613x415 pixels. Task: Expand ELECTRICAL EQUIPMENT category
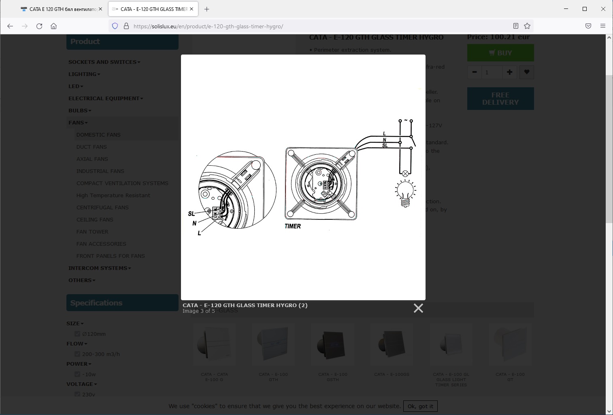pyautogui.click(x=106, y=99)
